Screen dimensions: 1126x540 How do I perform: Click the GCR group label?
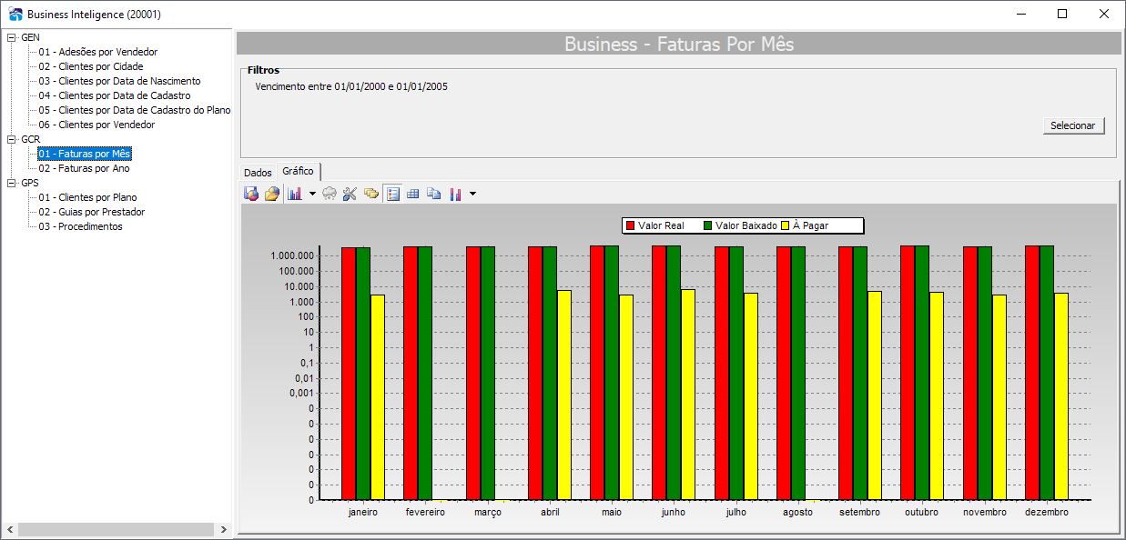coord(30,139)
